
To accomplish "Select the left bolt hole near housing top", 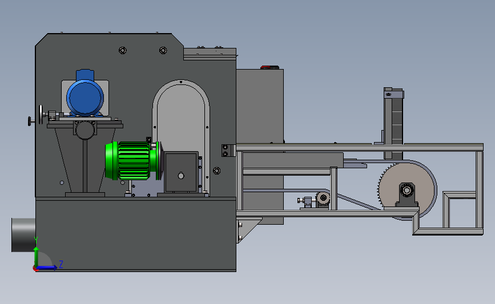I will (x=123, y=50).
